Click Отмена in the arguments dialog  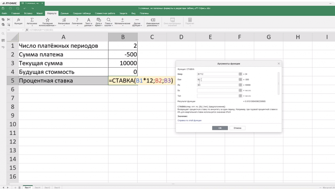[x=238, y=128]
